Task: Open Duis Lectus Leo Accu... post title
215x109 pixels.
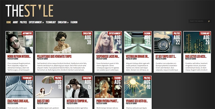Action: 196,56
